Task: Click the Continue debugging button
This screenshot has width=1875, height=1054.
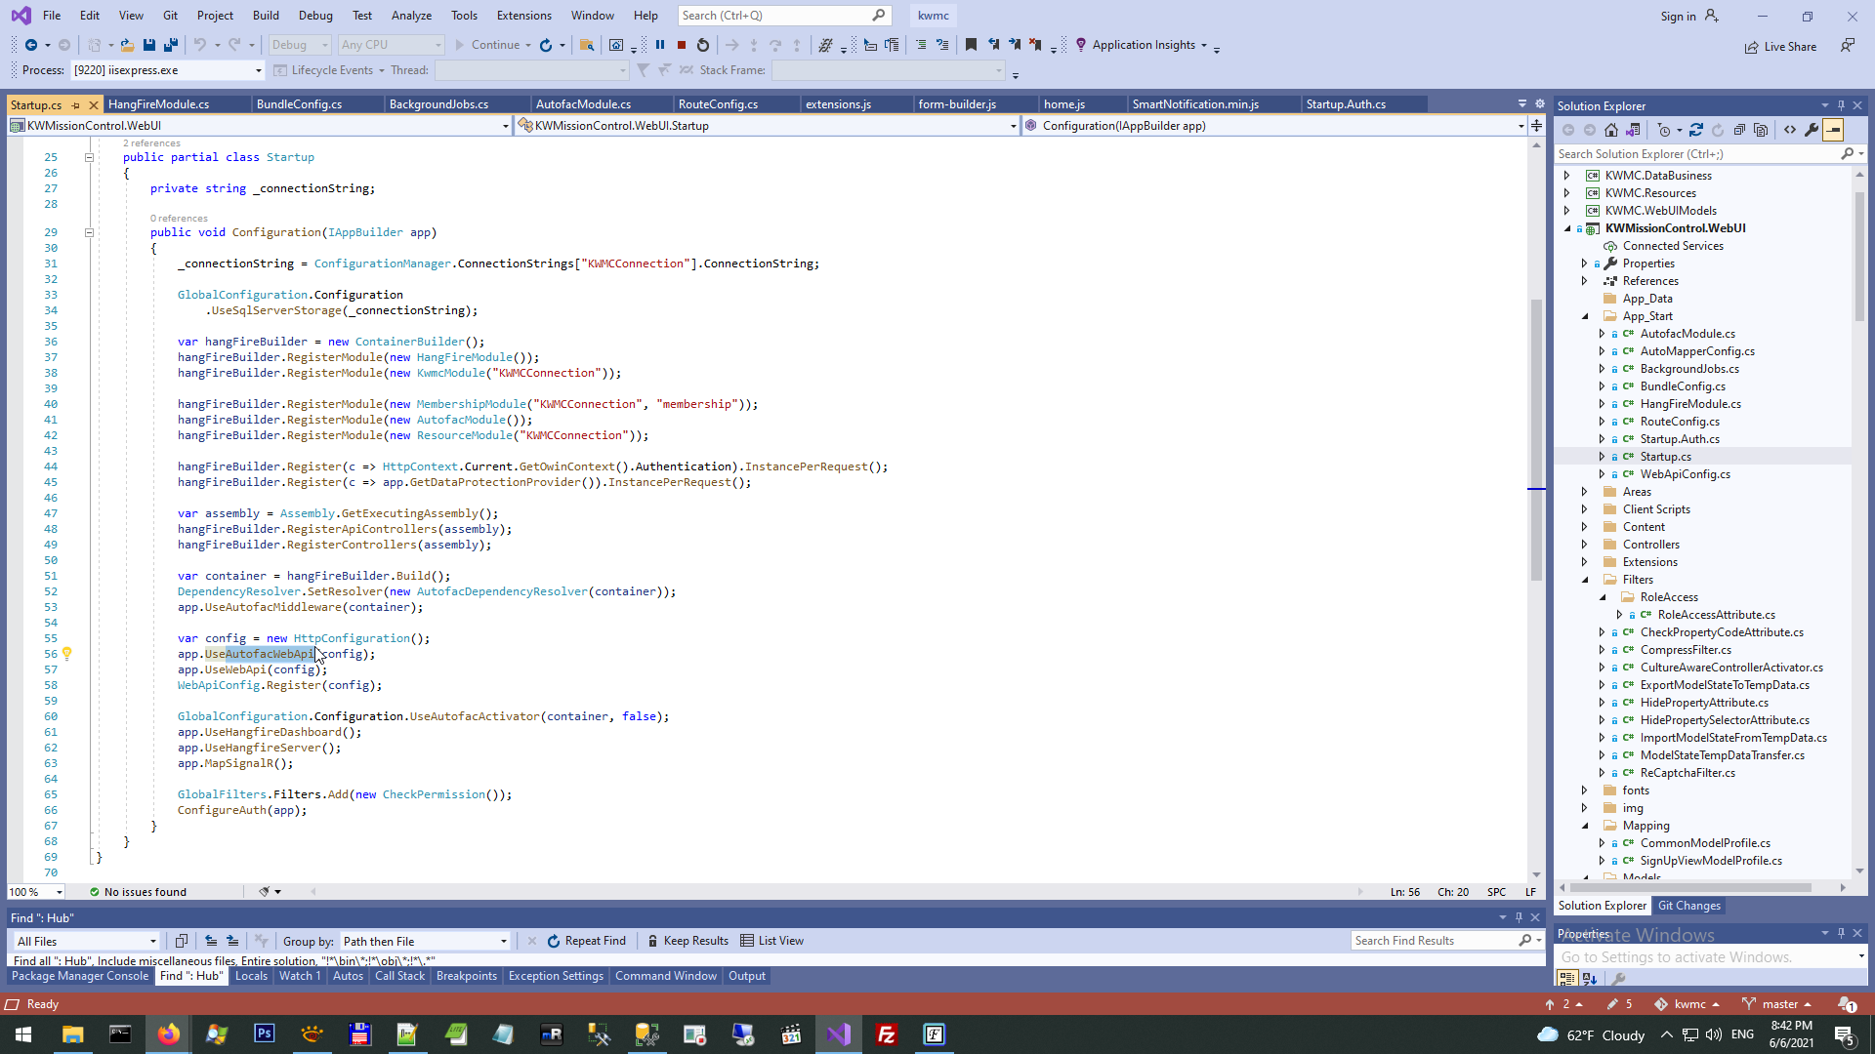Action: [486, 45]
